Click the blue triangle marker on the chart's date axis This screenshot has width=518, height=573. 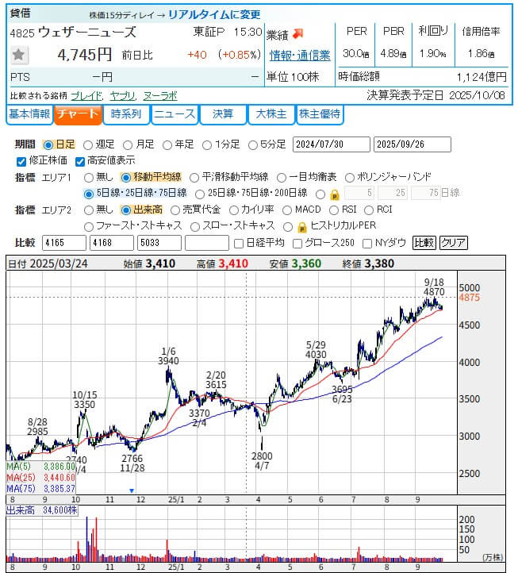pyautogui.click(x=132, y=491)
